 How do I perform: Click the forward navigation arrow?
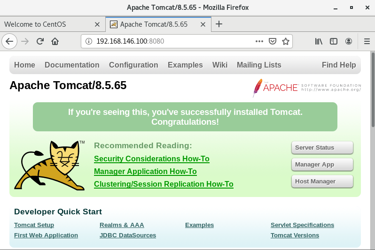tap(25, 41)
